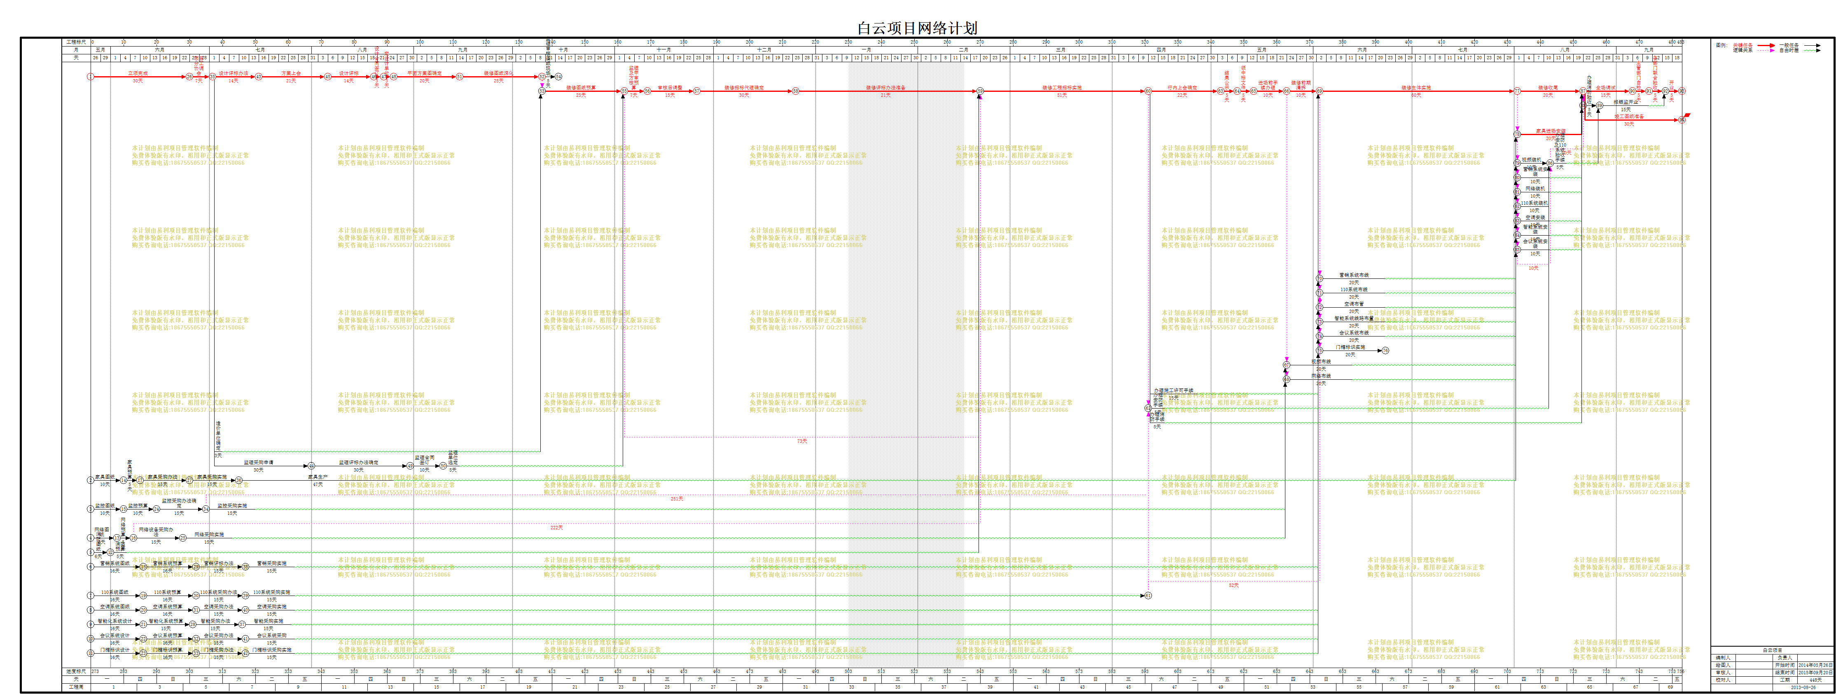The image size is (1836, 694).
Task: Click the task label 视频装机
Action: 1532,160
